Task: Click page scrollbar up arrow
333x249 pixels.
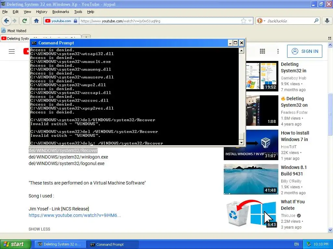Action: pos(330,45)
